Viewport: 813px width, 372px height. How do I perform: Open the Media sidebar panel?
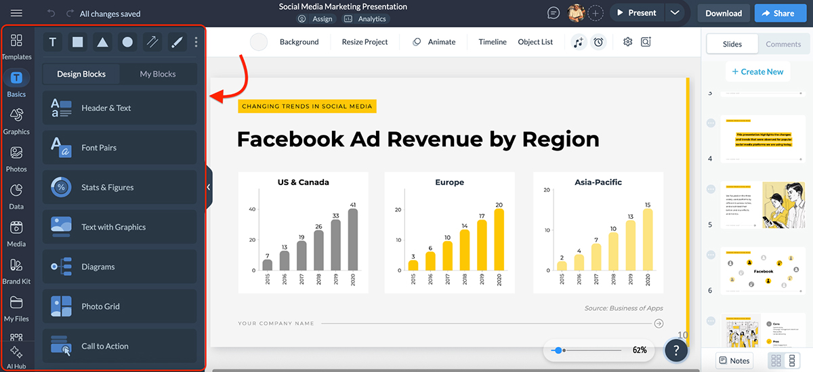tap(16, 232)
